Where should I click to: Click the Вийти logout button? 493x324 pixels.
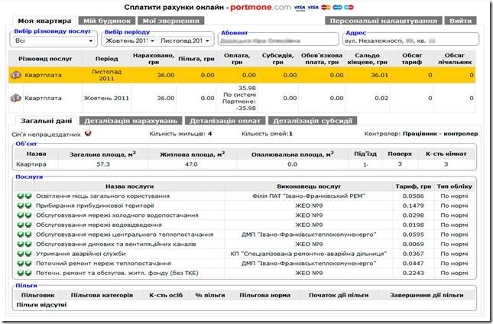[x=459, y=20]
